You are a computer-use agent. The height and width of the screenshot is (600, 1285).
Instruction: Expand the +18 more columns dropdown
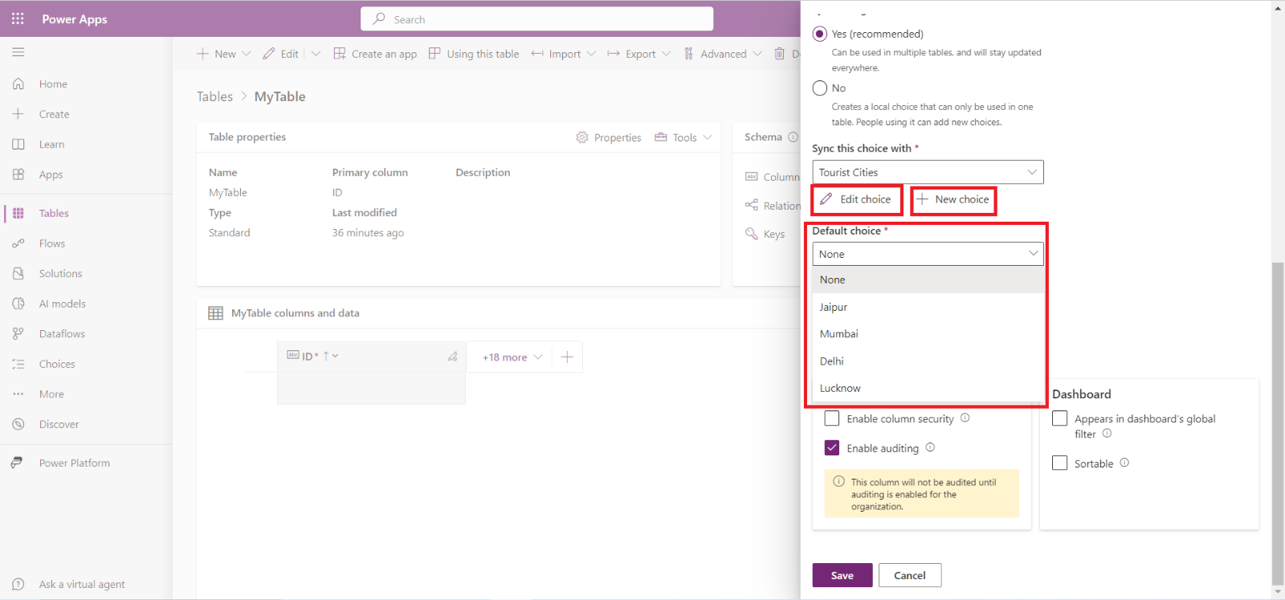(x=512, y=357)
